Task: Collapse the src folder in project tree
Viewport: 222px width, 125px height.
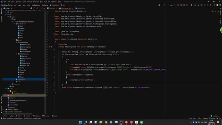Action: (x=6, y=15)
